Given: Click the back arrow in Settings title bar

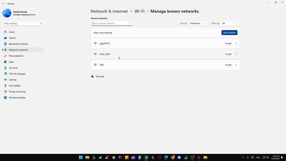Looking at the screenshot, I should 4,4.
